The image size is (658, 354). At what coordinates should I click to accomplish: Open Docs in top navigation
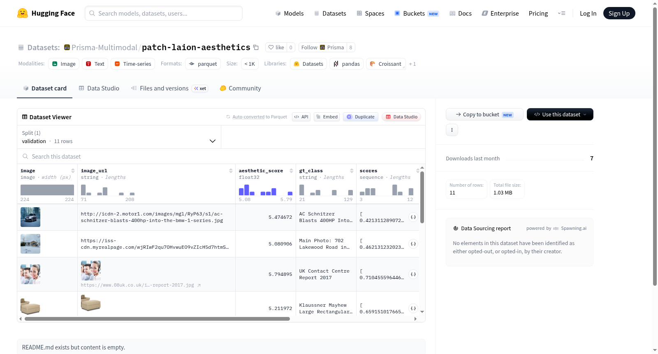[x=461, y=14]
